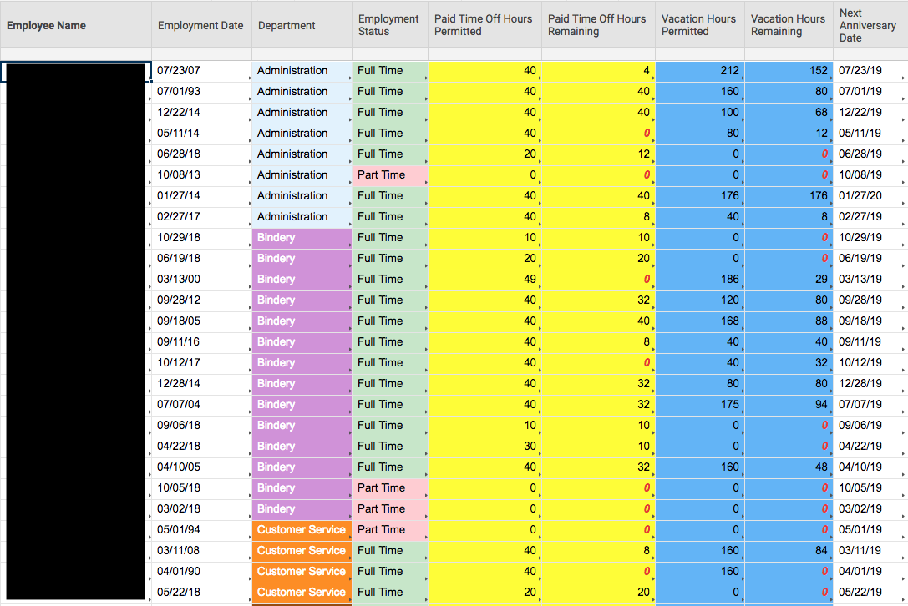908x606 pixels.
Task: Click the Bindery cell in the 04/10/05 row
Action: tap(302, 467)
